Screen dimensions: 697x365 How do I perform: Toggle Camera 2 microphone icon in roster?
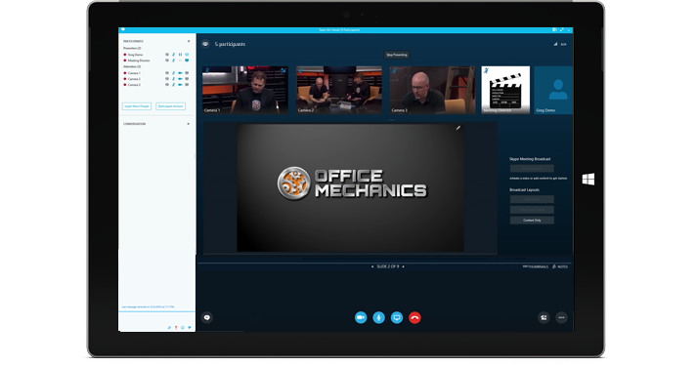point(174,79)
